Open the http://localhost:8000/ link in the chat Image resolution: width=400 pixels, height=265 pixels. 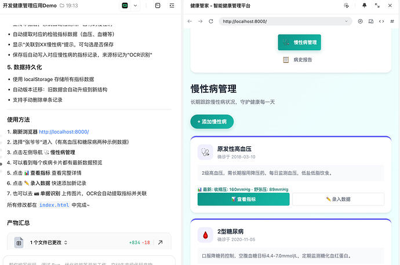64,132
